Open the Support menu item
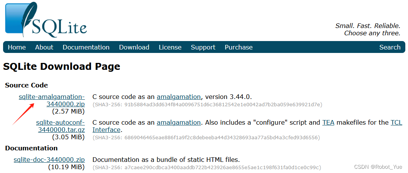 (203, 47)
